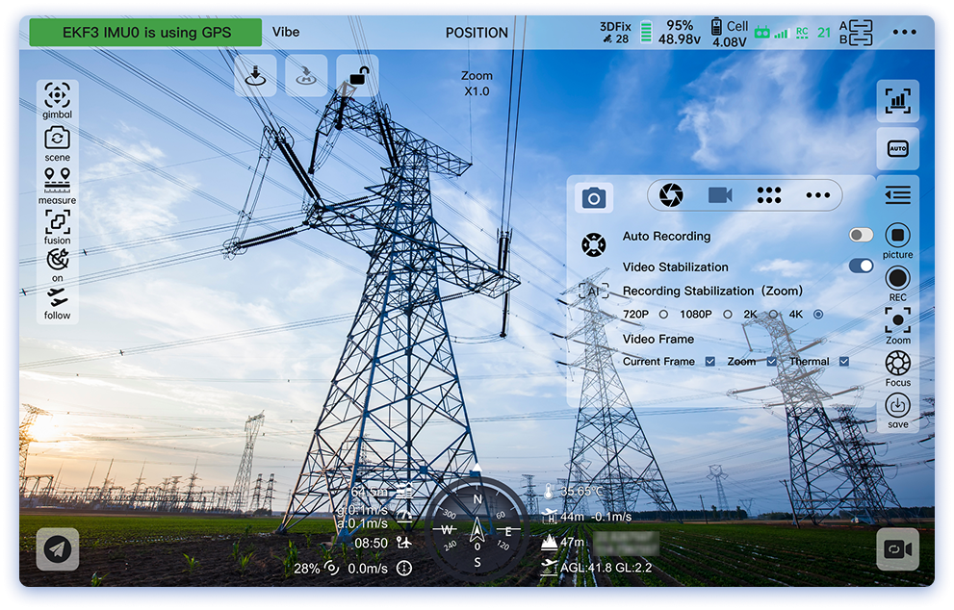Open the fusion view mode
The image size is (954, 610).
pos(58,222)
